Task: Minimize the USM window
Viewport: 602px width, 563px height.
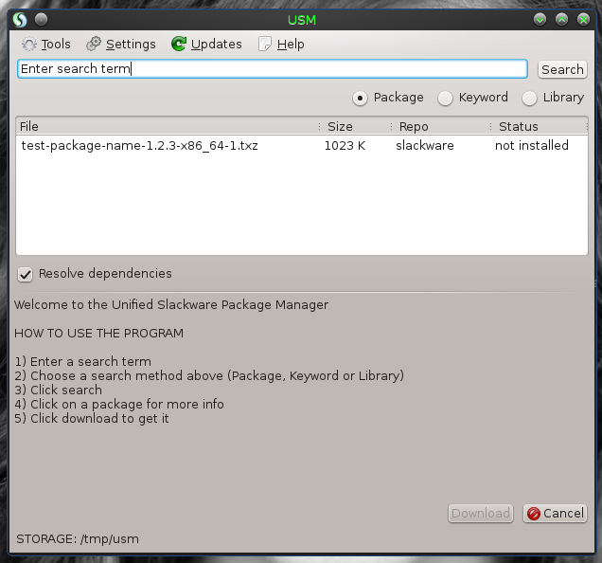Action: [x=540, y=19]
